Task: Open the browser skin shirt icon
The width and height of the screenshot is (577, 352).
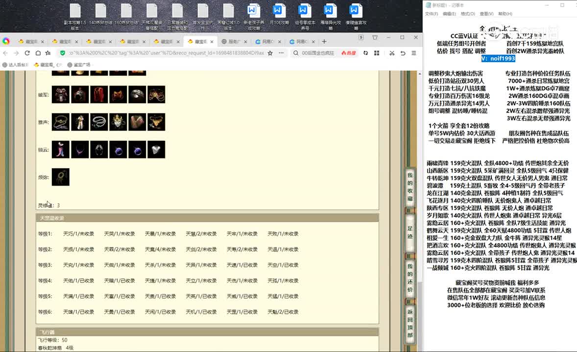Action: pyautogui.click(x=375, y=38)
